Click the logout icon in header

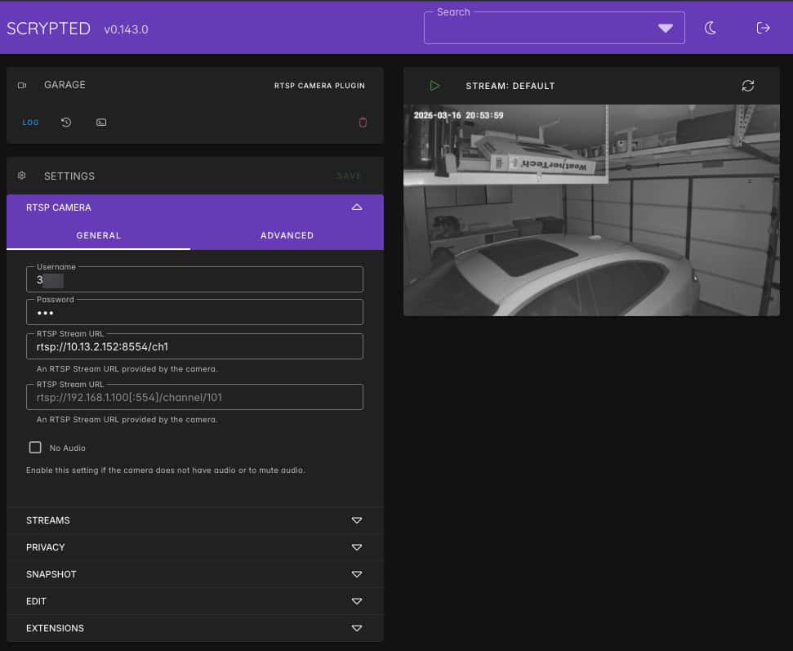point(763,29)
